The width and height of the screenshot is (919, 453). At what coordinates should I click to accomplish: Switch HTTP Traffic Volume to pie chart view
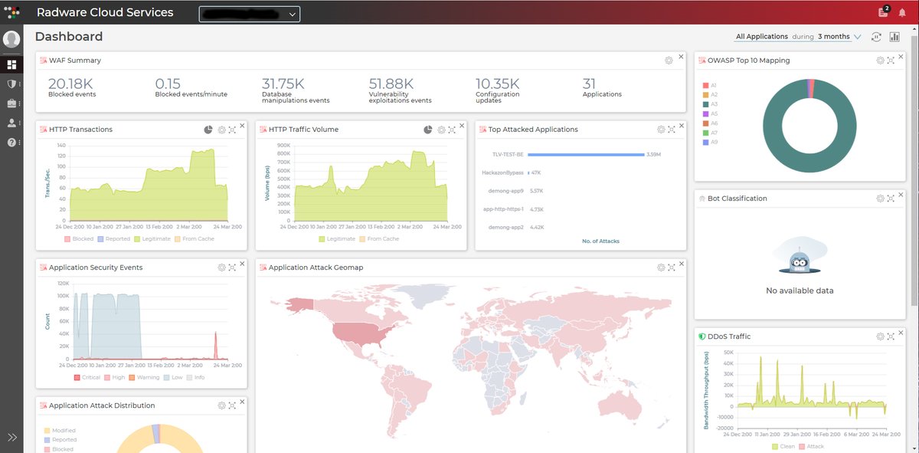pyautogui.click(x=429, y=130)
